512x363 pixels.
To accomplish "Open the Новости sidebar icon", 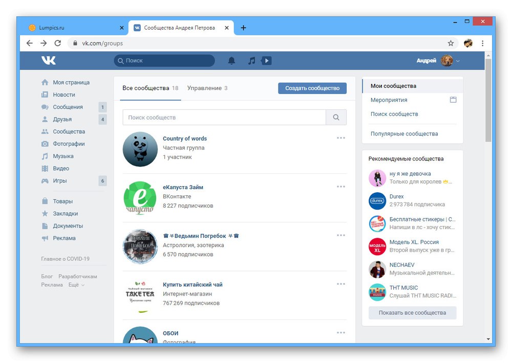I will [x=45, y=95].
